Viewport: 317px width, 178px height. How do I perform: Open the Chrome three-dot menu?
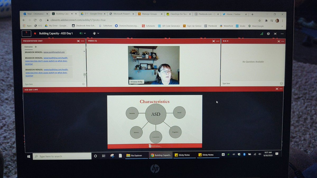pos(283,21)
